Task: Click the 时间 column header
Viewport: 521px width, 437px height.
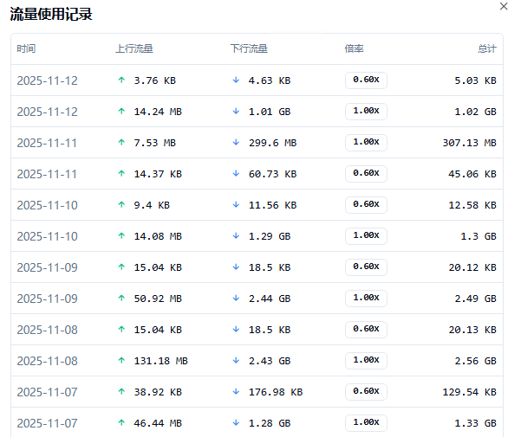Action: (27, 49)
